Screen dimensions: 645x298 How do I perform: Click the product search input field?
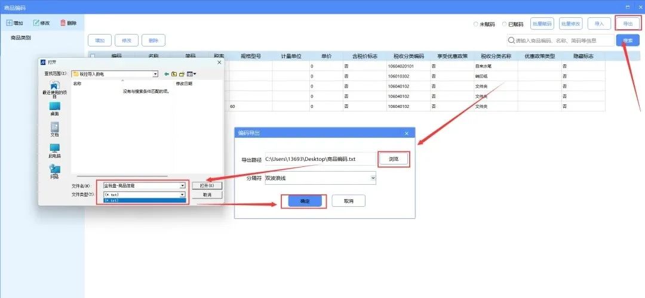561,41
